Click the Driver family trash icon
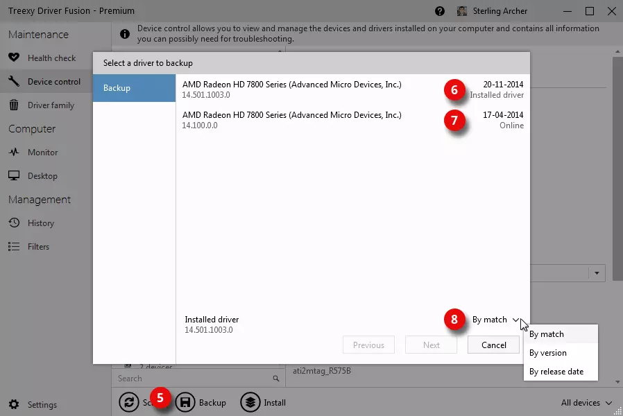 [14, 105]
